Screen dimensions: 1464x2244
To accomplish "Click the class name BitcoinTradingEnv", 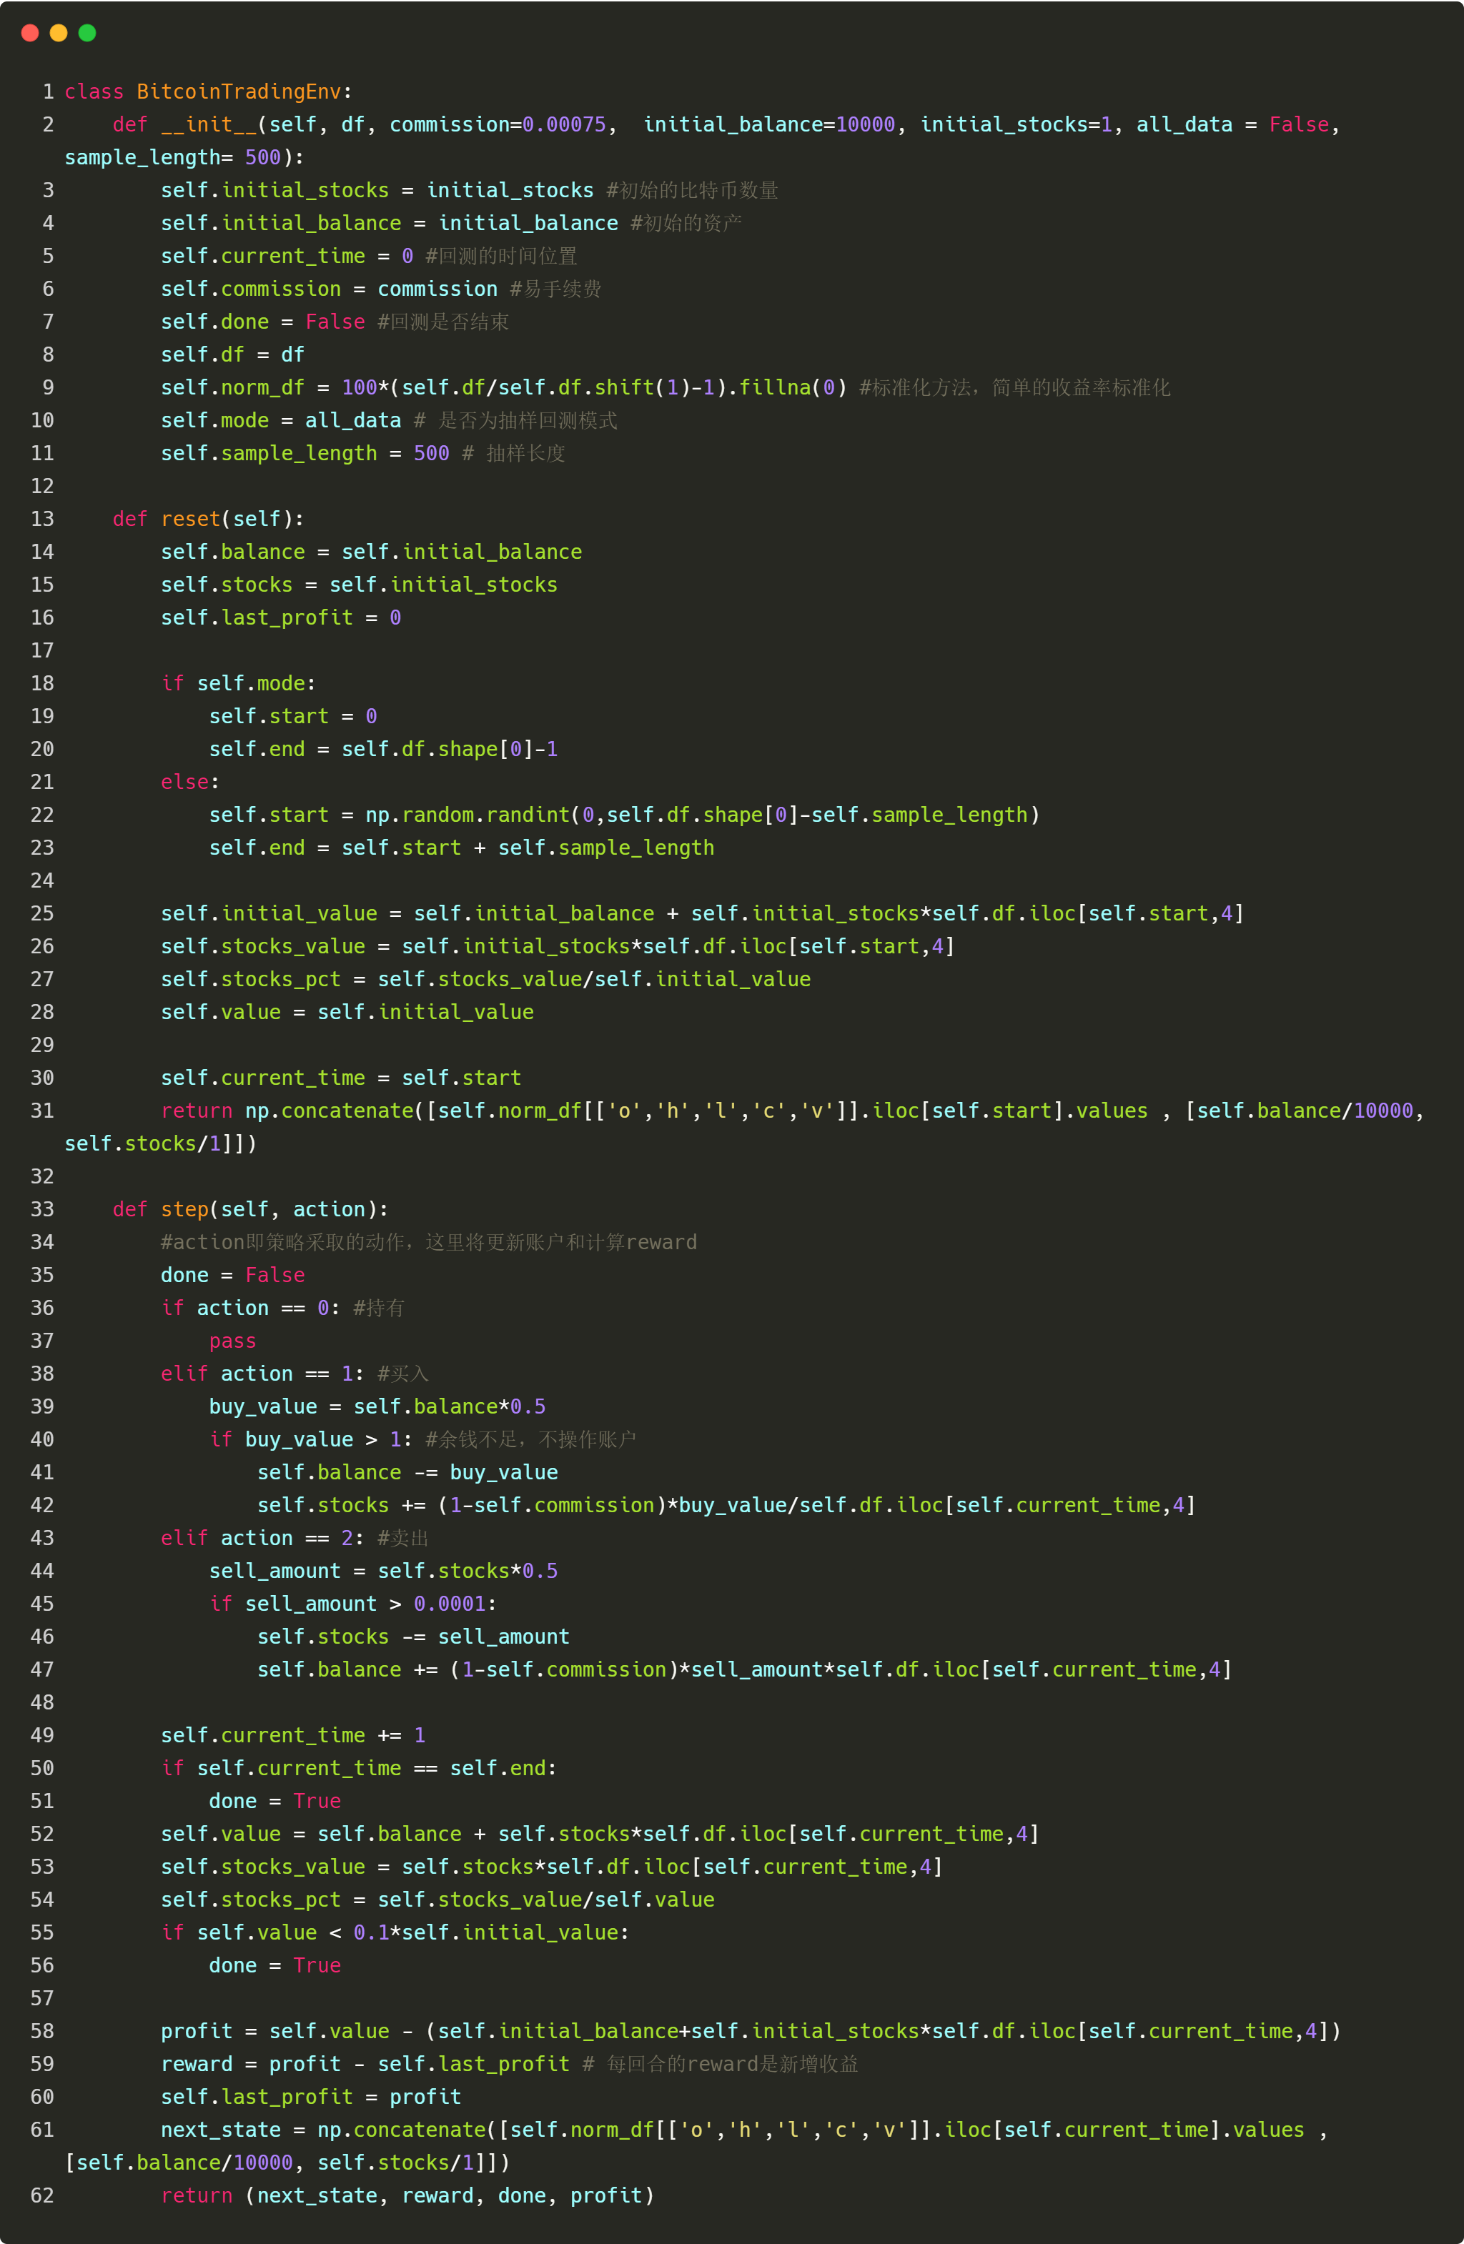I will [239, 91].
